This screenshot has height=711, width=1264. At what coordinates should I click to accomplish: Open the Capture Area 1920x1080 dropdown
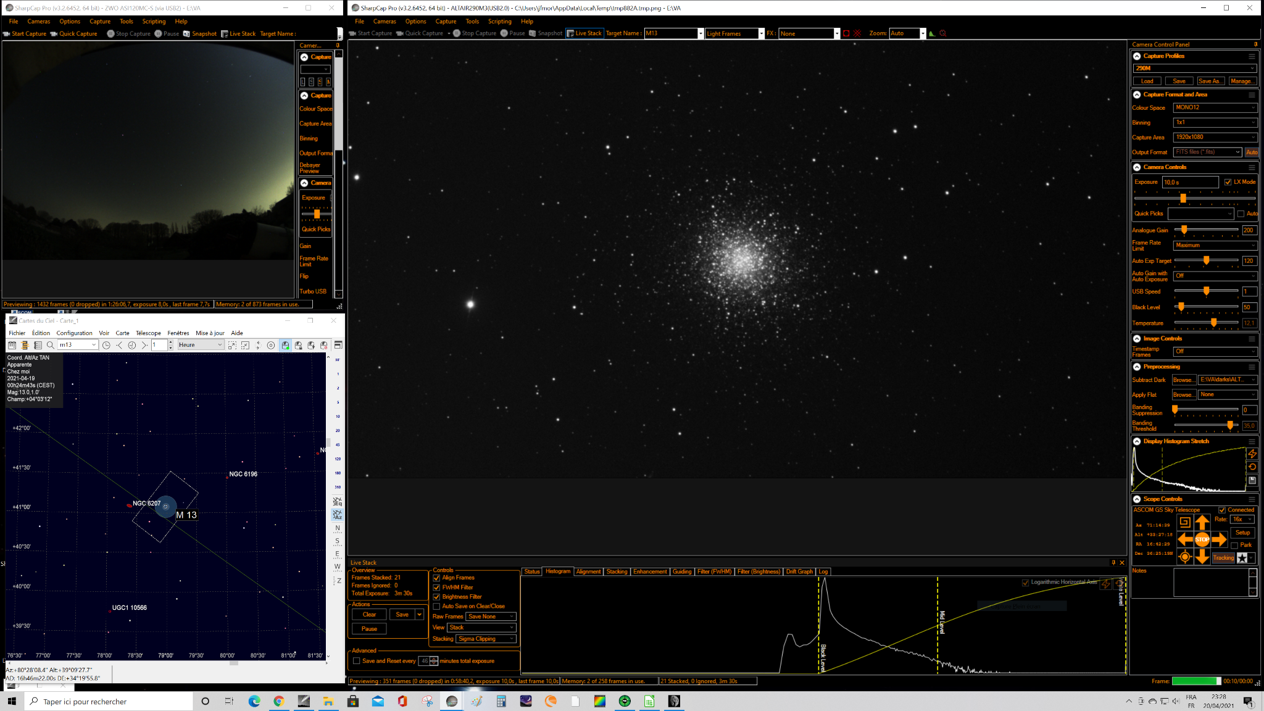click(1215, 137)
